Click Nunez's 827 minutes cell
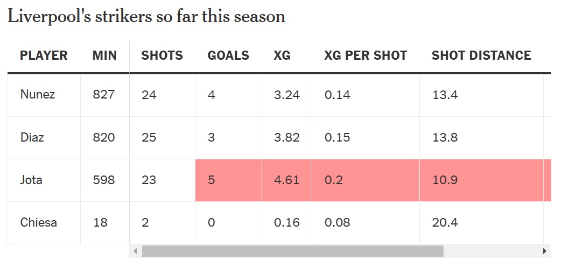 104,95
